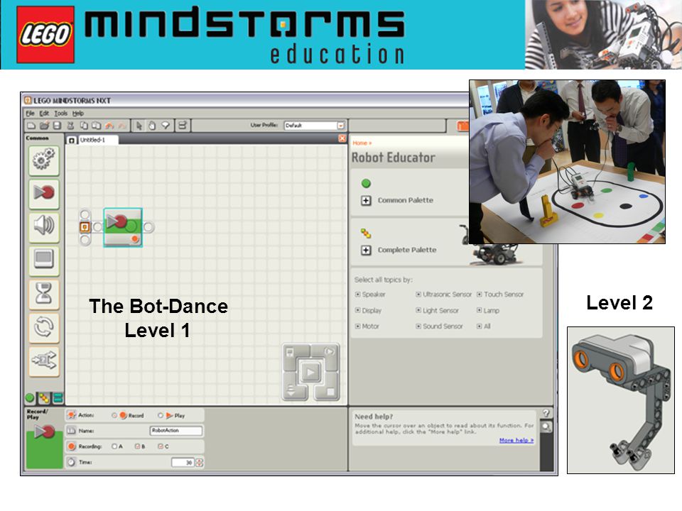Select the Comment speech bubble tool

(166, 126)
